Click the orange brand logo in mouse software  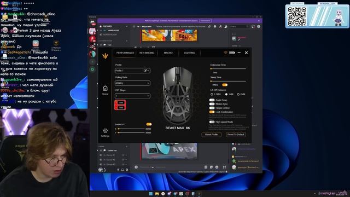click(105, 56)
